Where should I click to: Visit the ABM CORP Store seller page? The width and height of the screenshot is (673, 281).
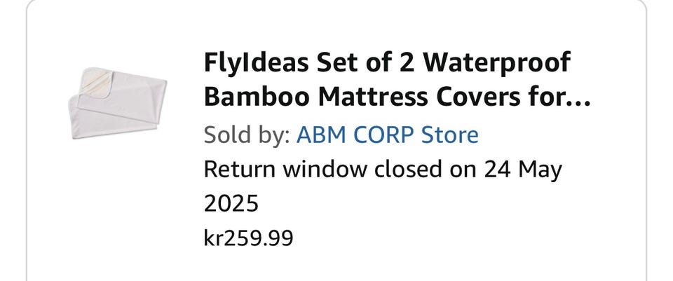pyautogui.click(x=388, y=134)
